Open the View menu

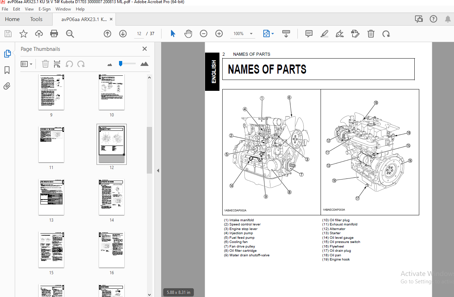click(29, 9)
